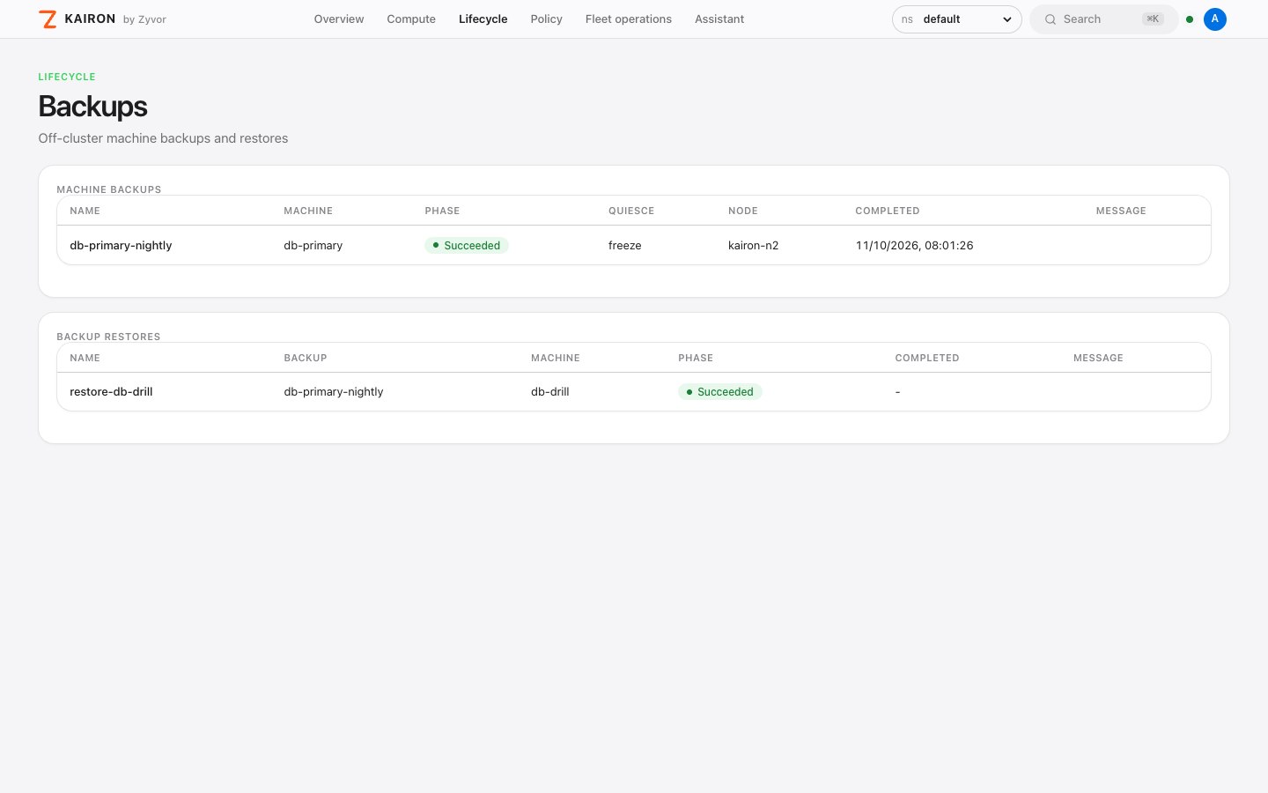Click the green connection status dot

1190,19
